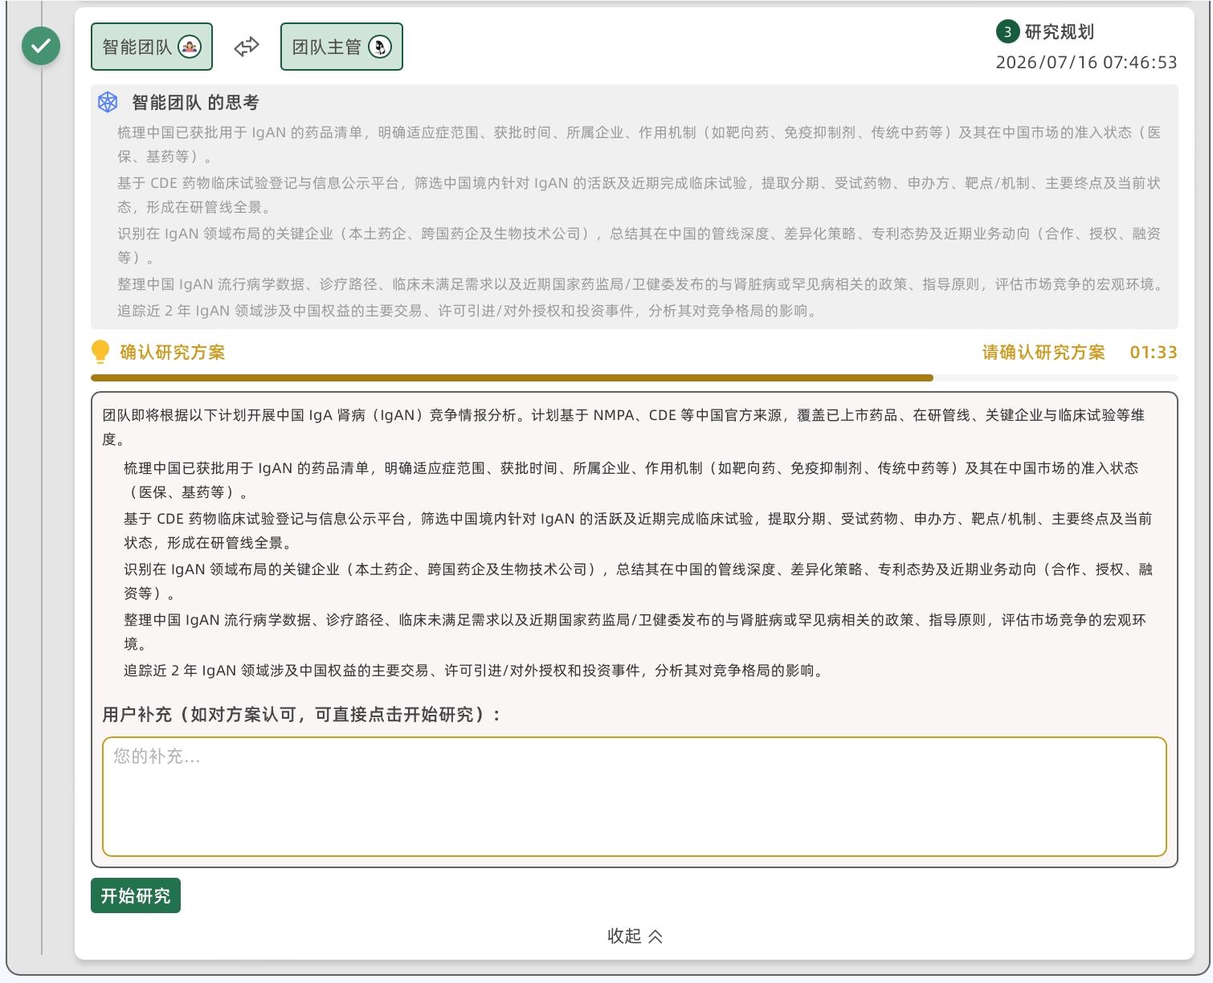Click the 用户补充 label text
This screenshot has height=983, width=1213.
301,715
